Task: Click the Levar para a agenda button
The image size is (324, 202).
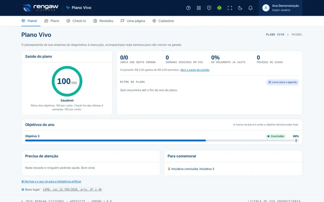Action: [283, 82]
